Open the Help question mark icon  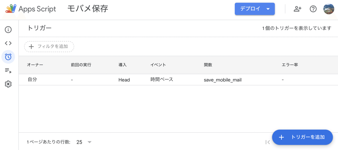(x=313, y=9)
